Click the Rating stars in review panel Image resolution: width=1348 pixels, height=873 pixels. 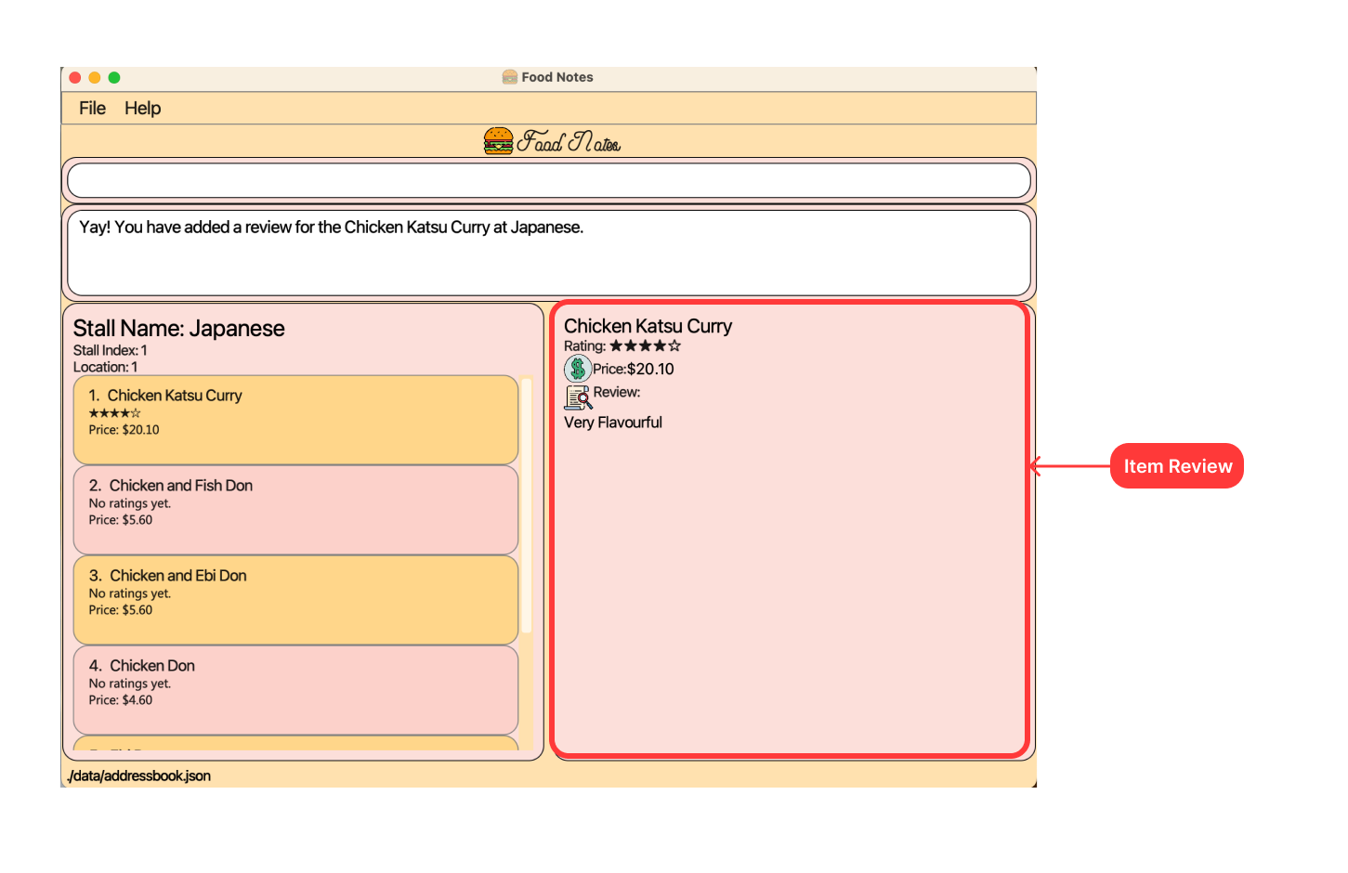646,345
